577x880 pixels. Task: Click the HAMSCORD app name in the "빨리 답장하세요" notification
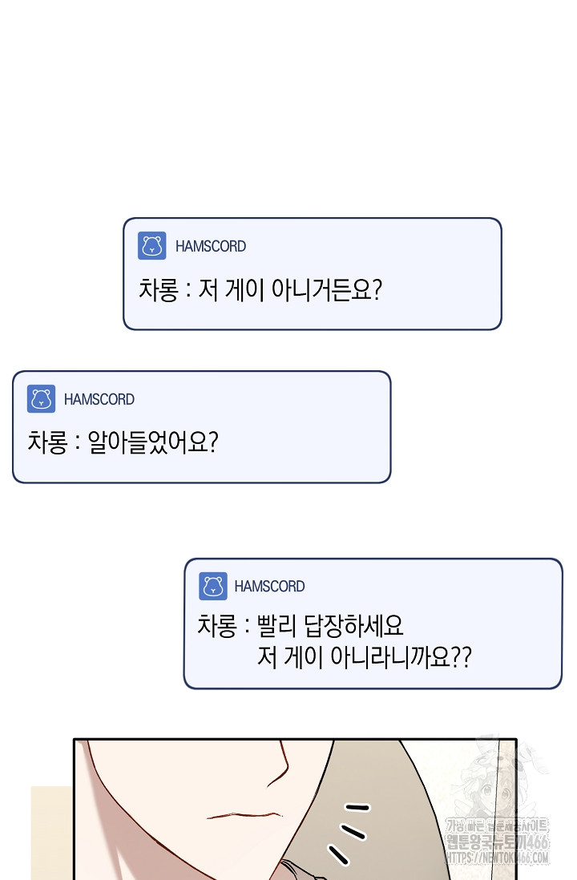click(x=269, y=587)
